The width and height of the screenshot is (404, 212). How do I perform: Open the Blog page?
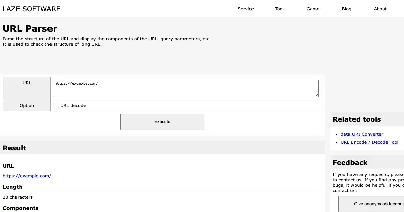pyautogui.click(x=347, y=9)
